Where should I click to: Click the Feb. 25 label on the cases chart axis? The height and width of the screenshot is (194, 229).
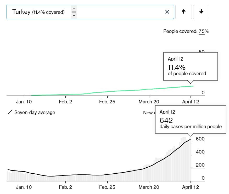click(107, 187)
